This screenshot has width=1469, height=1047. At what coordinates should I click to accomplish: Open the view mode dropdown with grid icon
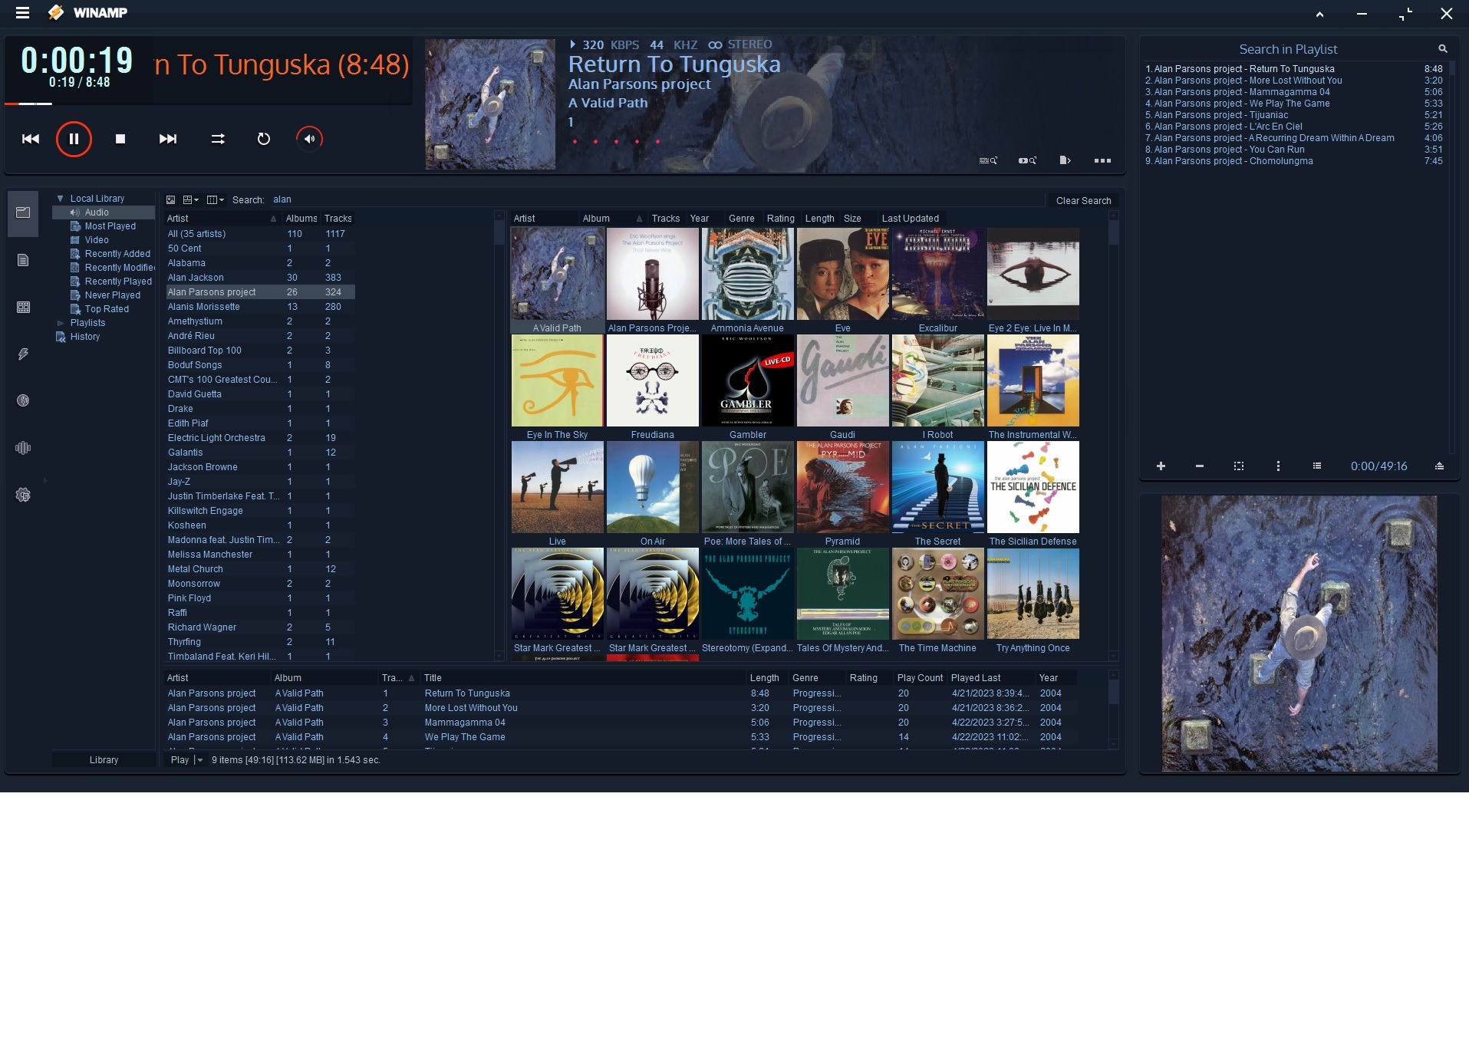click(191, 200)
